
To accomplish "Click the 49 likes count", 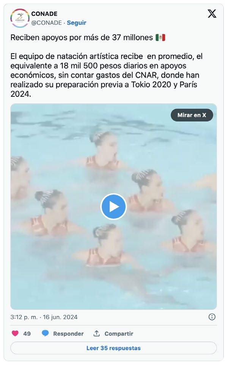I will 27,333.
